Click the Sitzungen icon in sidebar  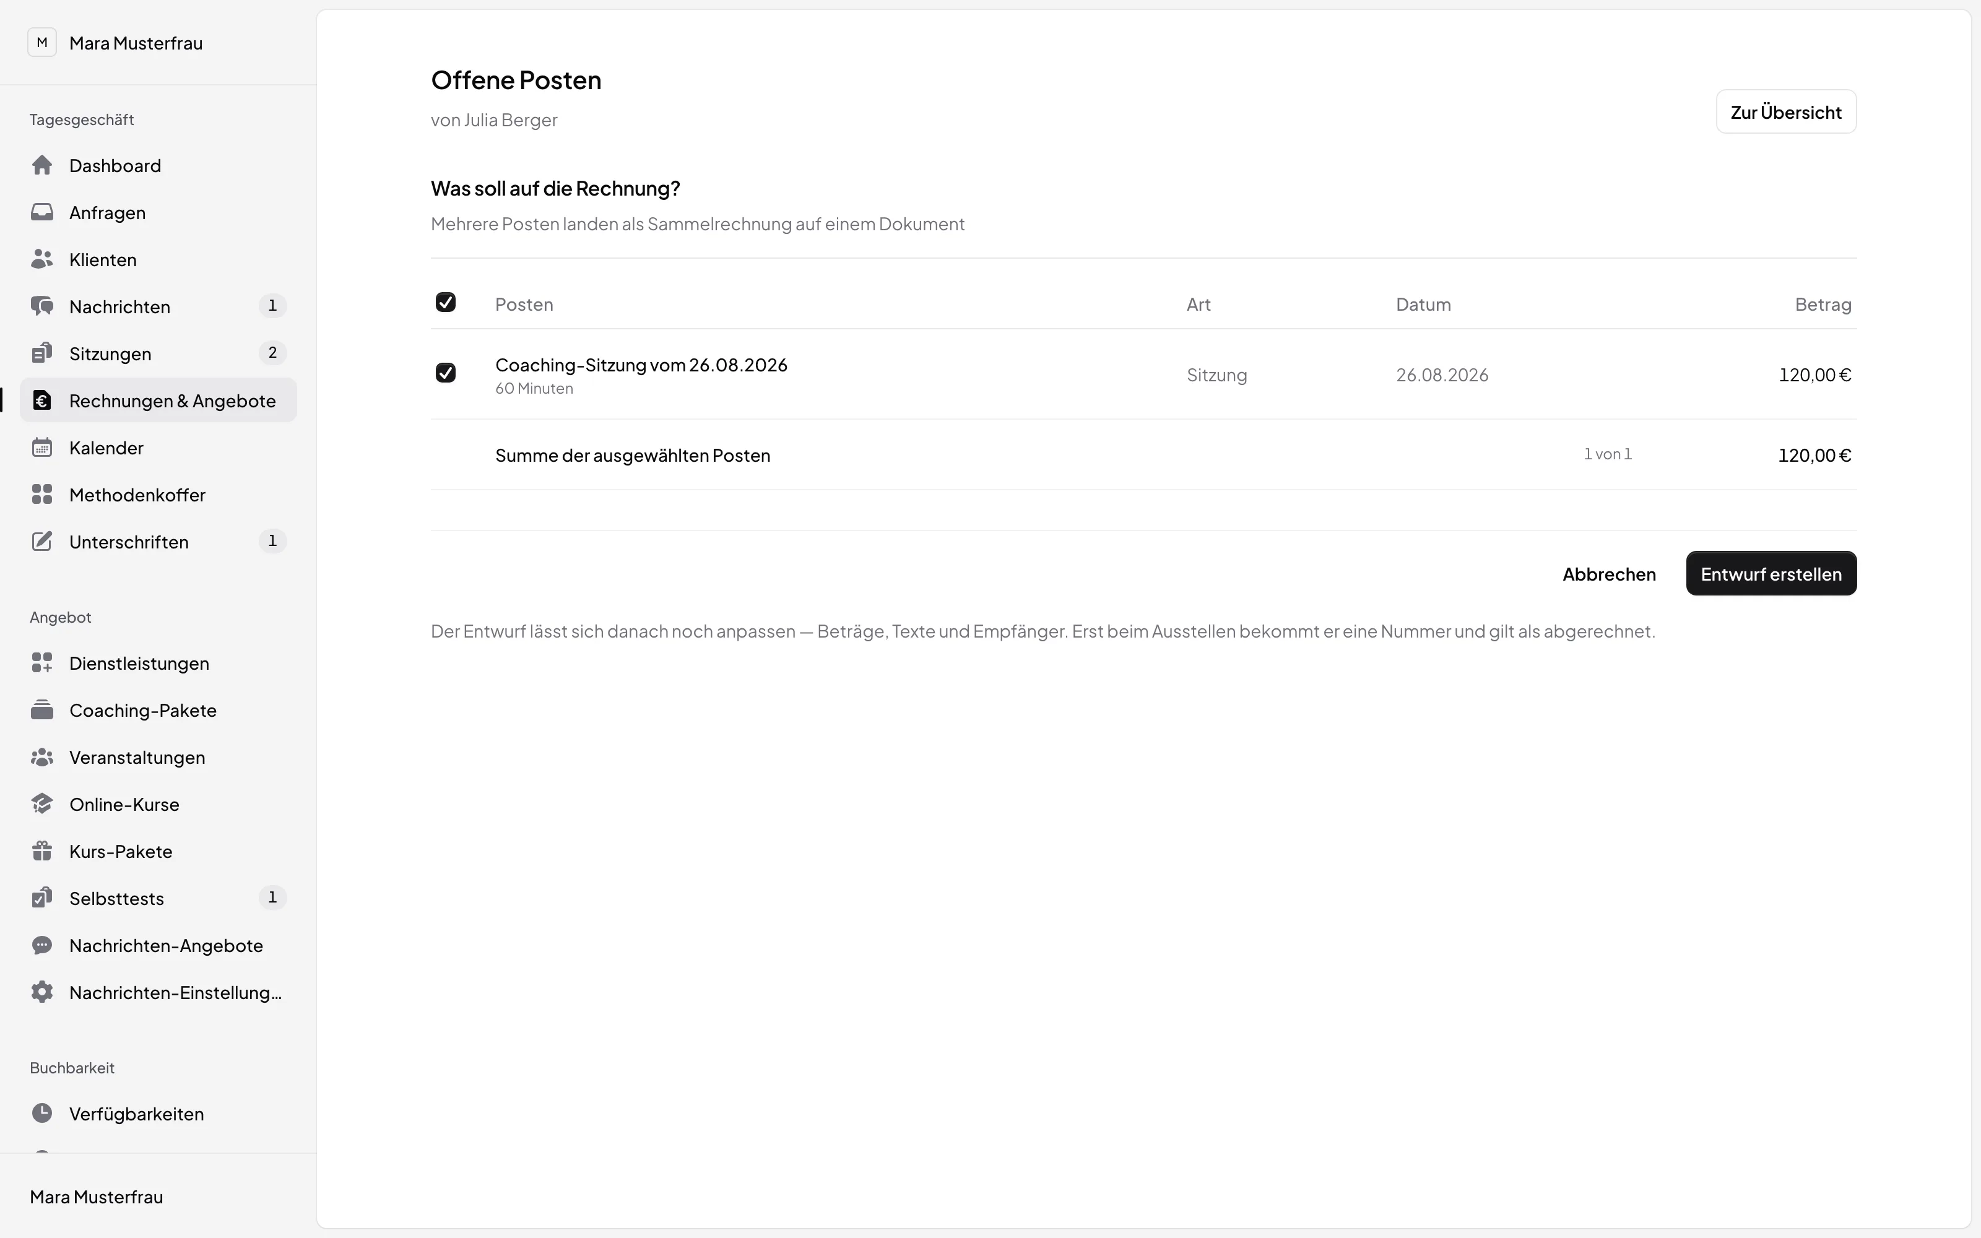[41, 353]
